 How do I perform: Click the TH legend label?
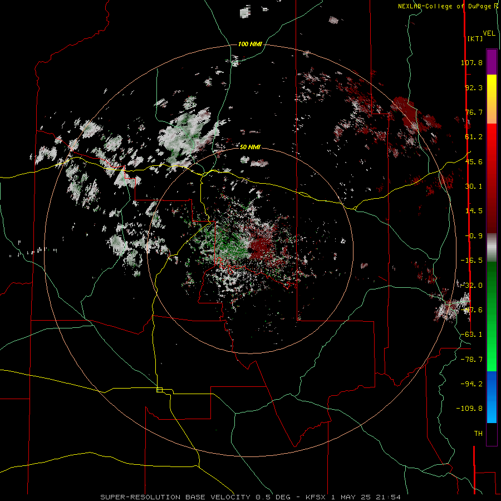[x=478, y=434]
